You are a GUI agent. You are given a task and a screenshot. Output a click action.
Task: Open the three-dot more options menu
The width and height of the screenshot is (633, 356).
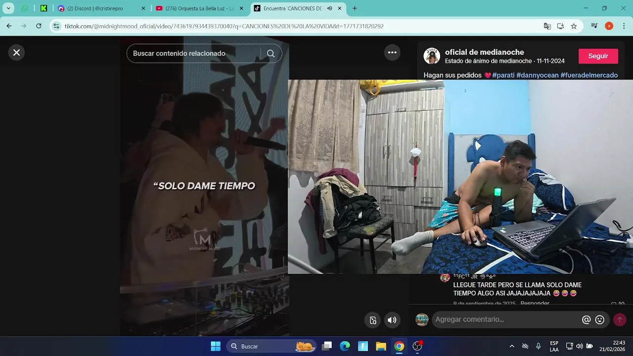(392, 52)
